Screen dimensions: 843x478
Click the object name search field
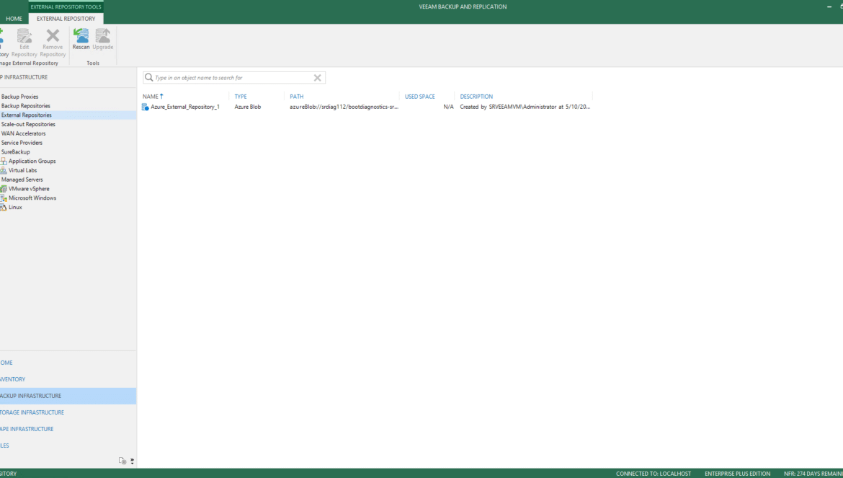coord(233,77)
